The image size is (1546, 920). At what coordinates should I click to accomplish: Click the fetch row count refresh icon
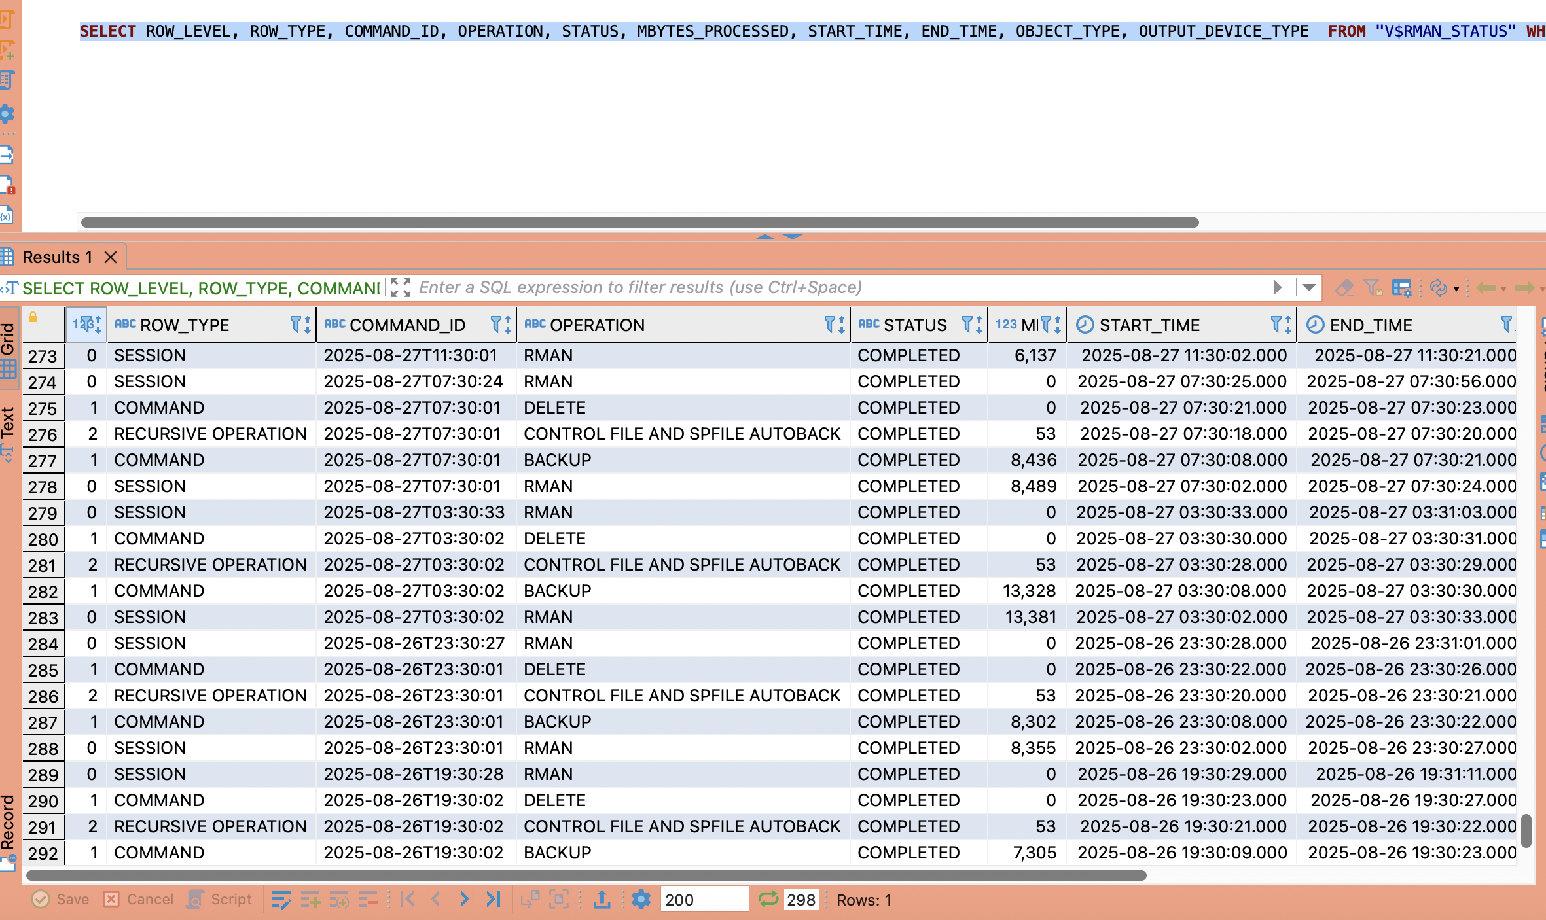click(x=768, y=900)
